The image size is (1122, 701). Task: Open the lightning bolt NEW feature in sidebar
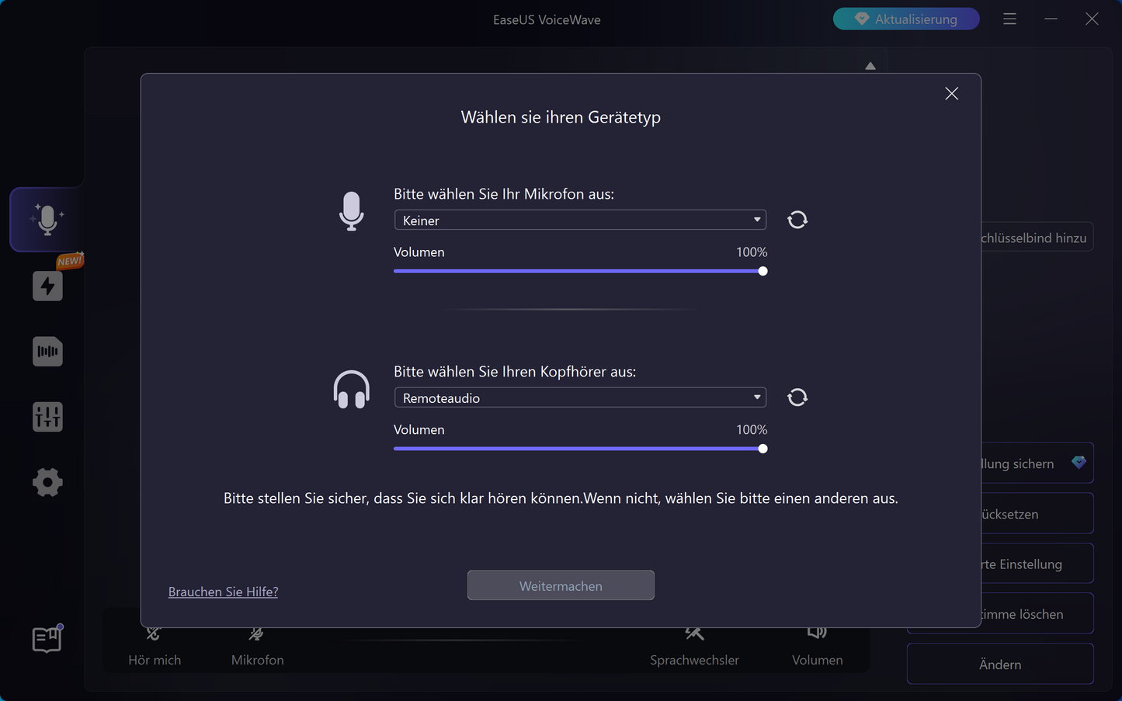(x=47, y=286)
